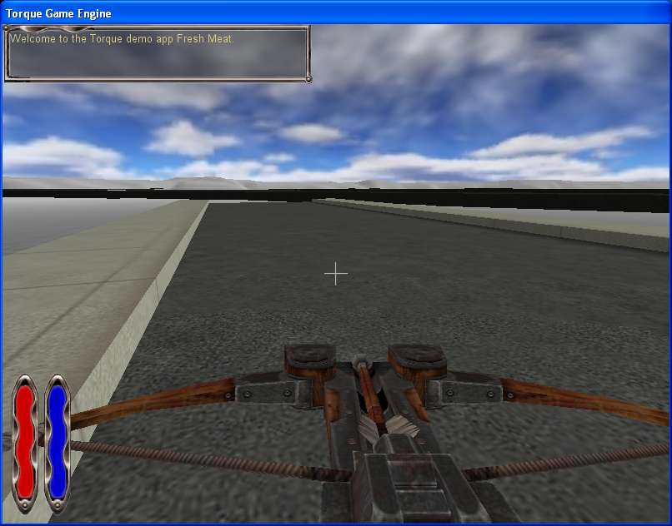The height and width of the screenshot is (526, 672).
Task: Click the red health gauge
Action: coord(26,443)
